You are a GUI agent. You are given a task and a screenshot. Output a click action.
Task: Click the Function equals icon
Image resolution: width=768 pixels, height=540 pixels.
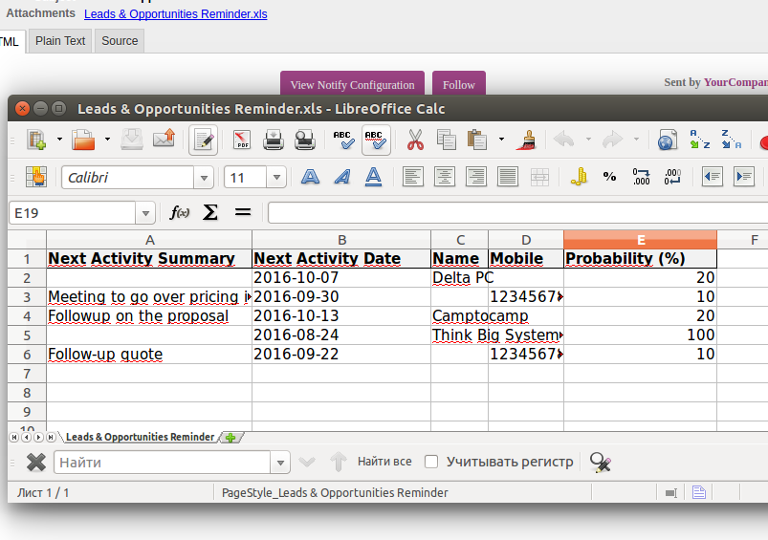[x=242, y=212]
